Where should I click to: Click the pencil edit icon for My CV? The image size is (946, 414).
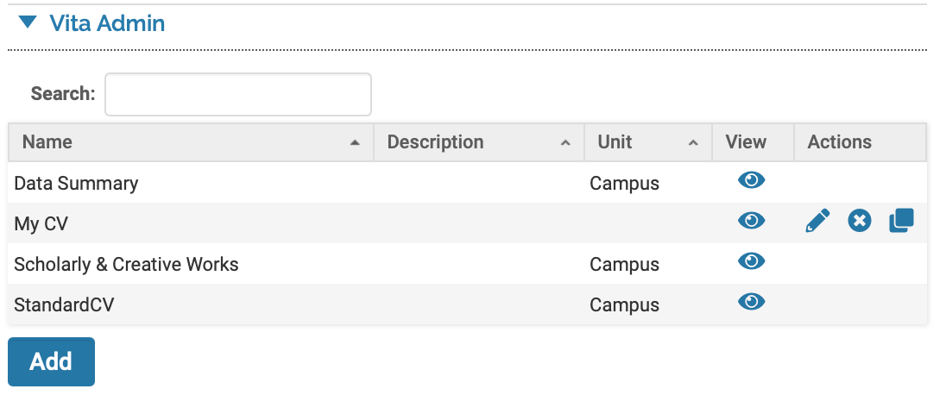pyautogui.click(x=817, y=222)
